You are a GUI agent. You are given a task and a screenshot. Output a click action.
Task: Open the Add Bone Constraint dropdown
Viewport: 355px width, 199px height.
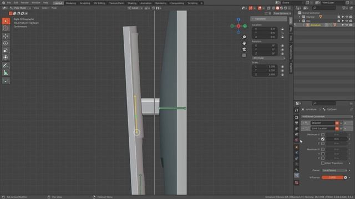(327, 117)
